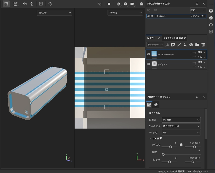Screen dimensions: 215x173
Task: Add a paint layer with brush icon
Action: click(x=179, y=45)
